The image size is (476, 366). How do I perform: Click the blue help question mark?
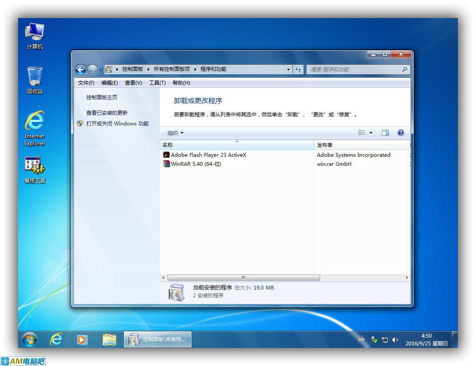click(401, 133)
